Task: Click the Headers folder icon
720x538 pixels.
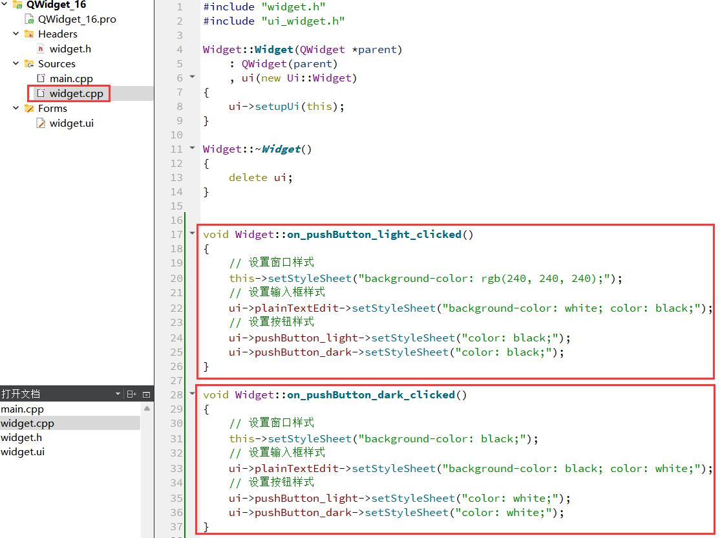Action: (29, 34)
